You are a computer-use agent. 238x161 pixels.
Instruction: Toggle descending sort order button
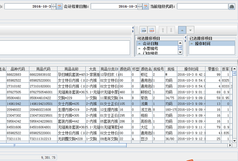point(190,30)
